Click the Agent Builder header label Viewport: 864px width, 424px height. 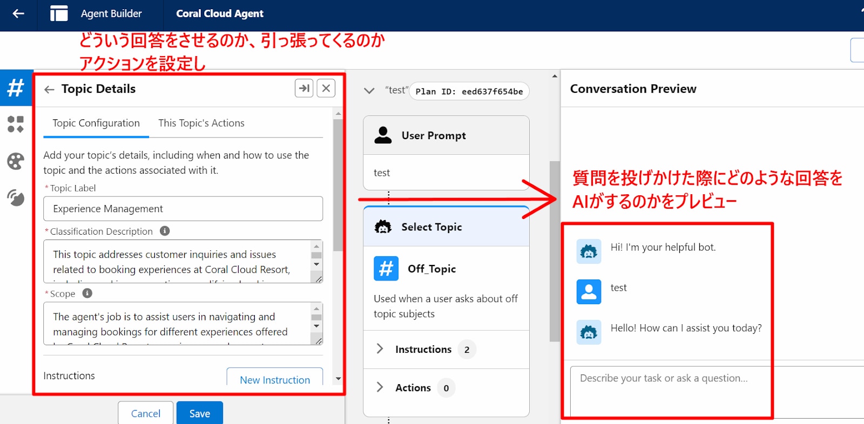tap(111, 13)
